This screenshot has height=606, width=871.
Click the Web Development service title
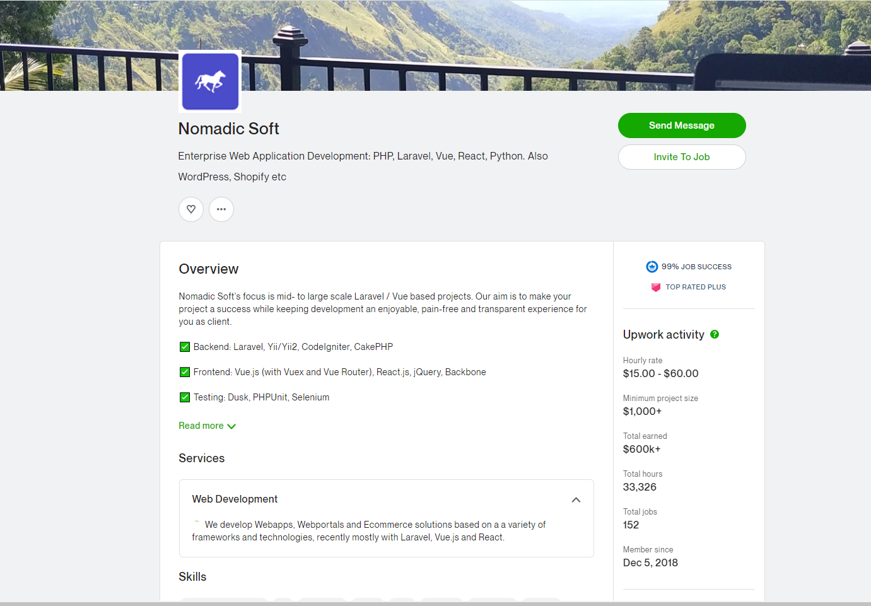[235, 499]
